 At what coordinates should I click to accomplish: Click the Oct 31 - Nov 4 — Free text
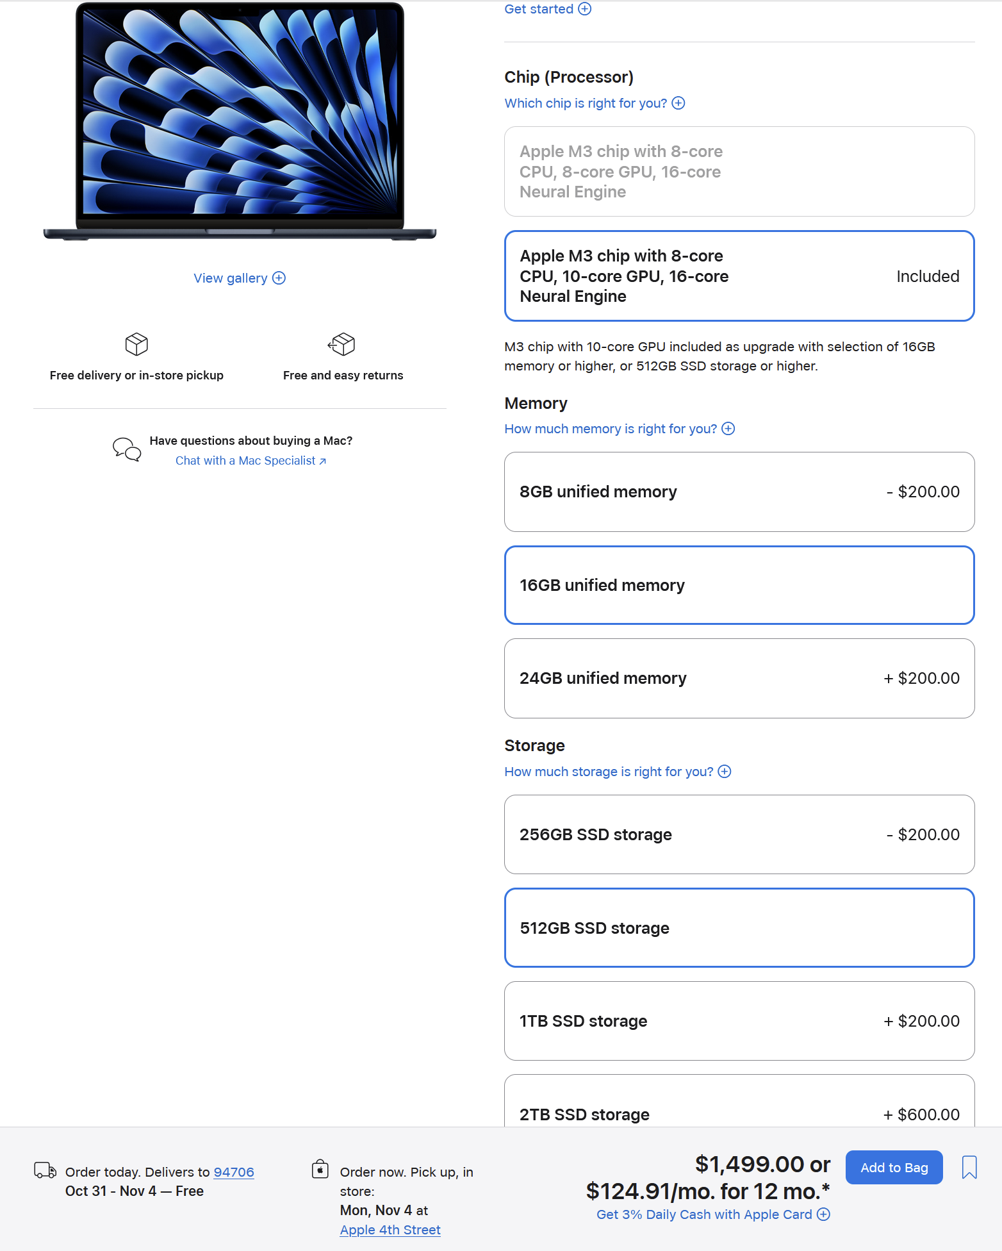(x=135, y=1191)
